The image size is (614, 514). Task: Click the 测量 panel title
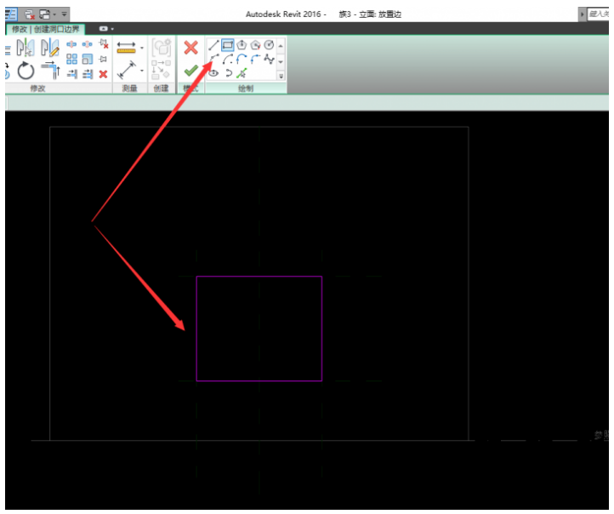coord(129,89)
